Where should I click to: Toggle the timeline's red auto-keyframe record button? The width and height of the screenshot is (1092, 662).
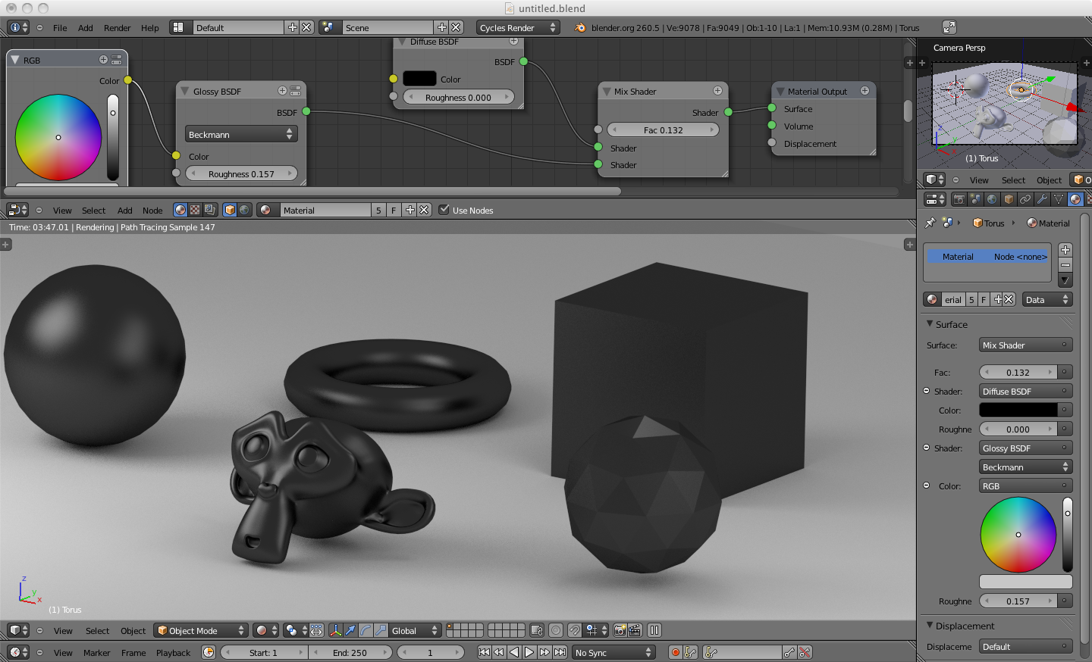click(675, 652)
